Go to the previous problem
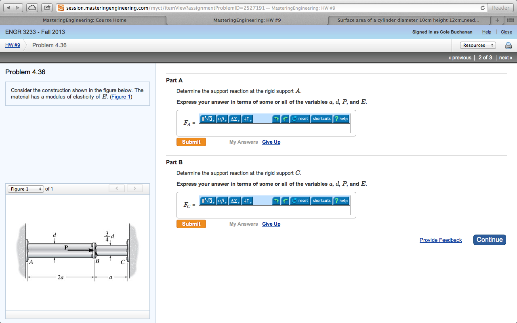 [x=460, y=58]
